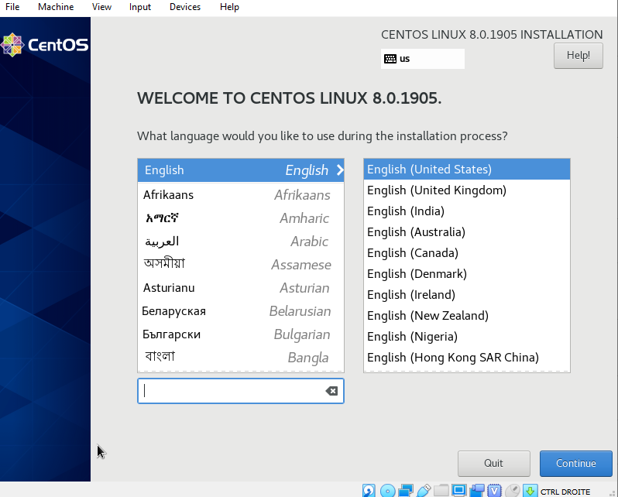Type-focus the language search input field
This screenshot has height=497, width=618.
click(x=232, y=391)
